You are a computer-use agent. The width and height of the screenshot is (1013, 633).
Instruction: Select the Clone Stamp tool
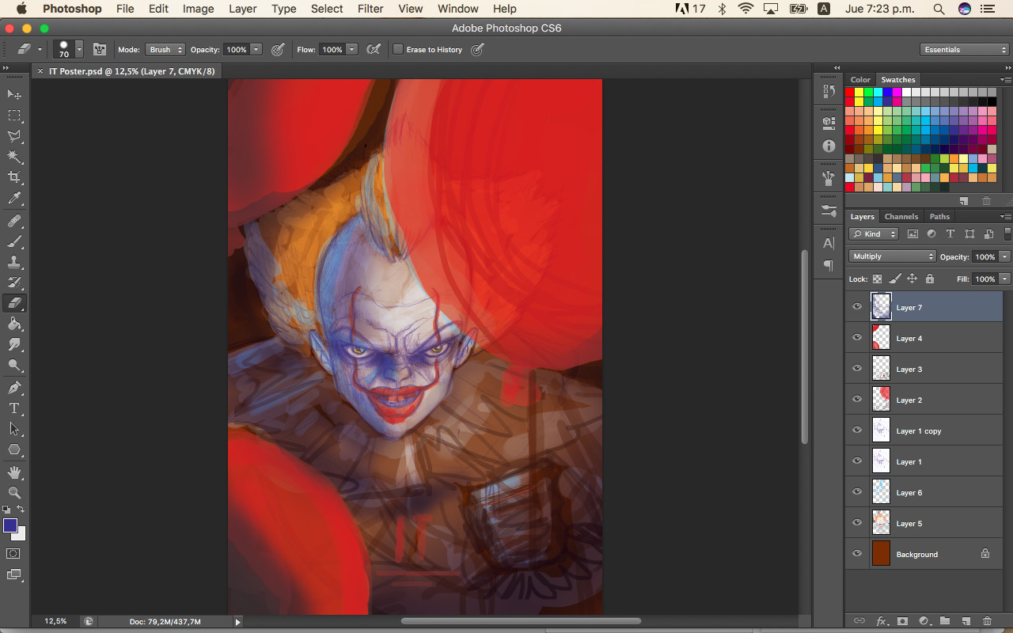click(x=14, y=262)
